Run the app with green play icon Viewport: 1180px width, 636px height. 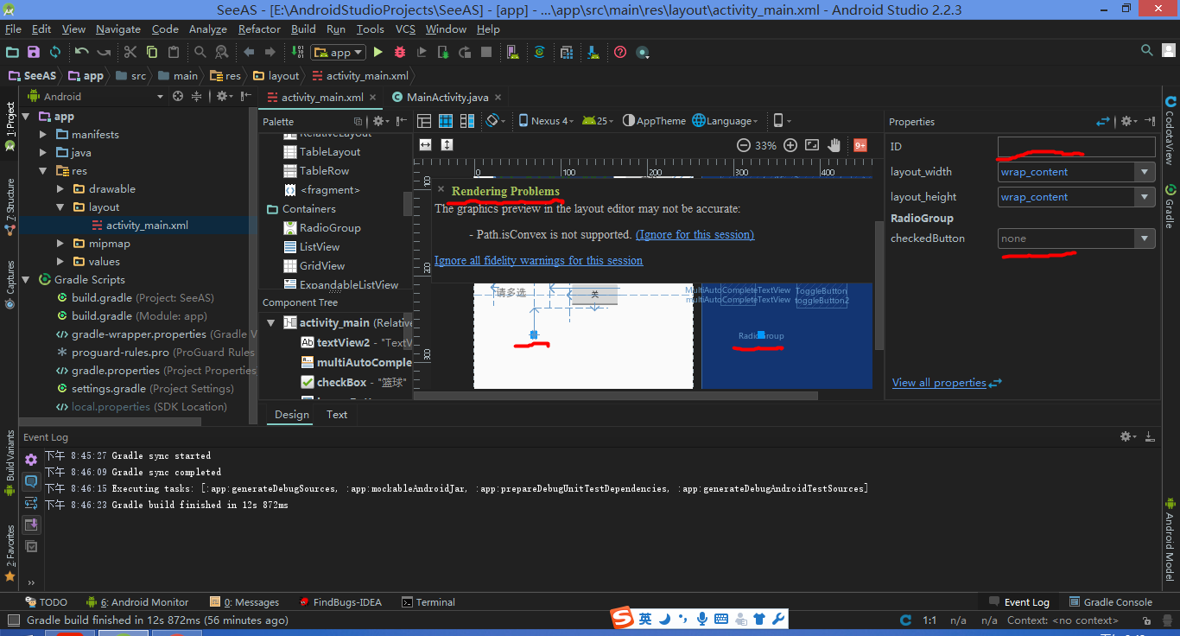pos(377,52)
